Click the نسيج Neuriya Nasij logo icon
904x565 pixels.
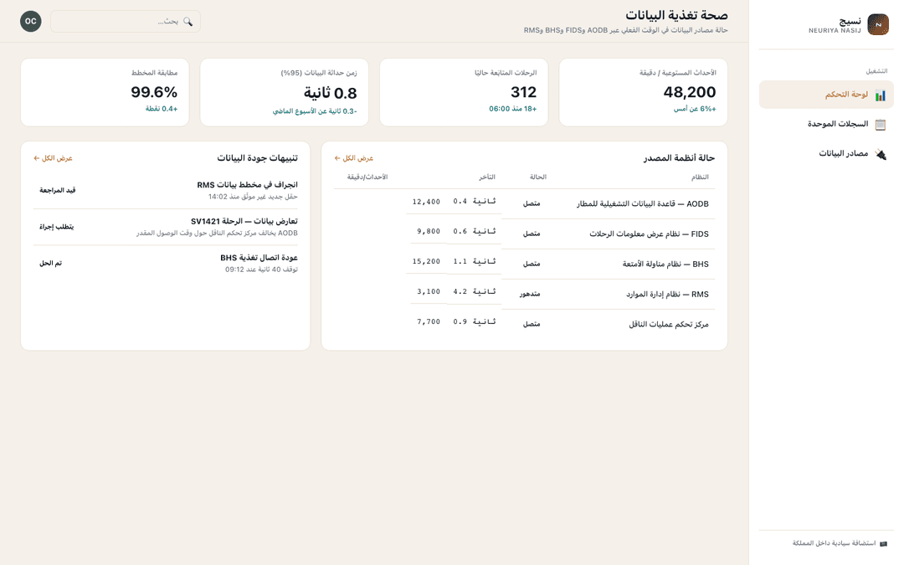click(877, 24)
